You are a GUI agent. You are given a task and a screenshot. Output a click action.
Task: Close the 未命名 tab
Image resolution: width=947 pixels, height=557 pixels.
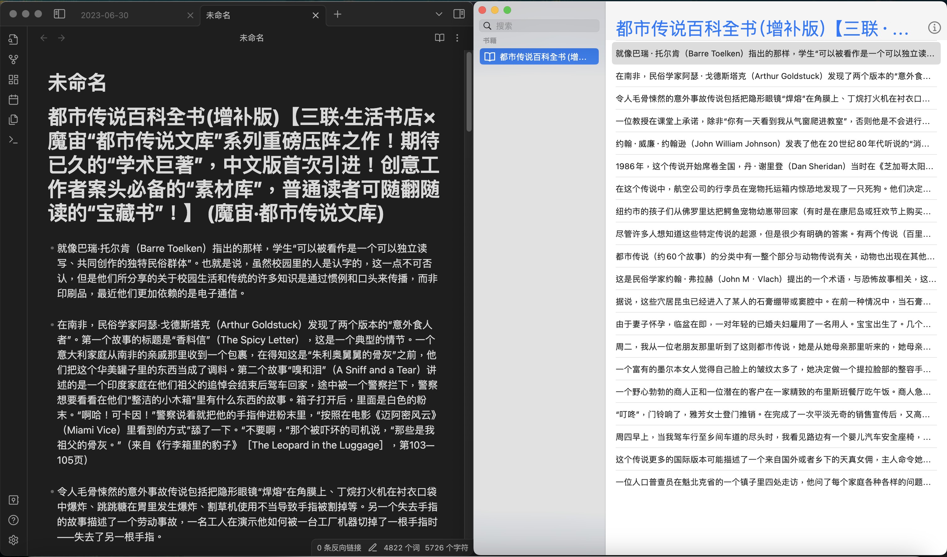pyautogui.click(x=315, y=15)
